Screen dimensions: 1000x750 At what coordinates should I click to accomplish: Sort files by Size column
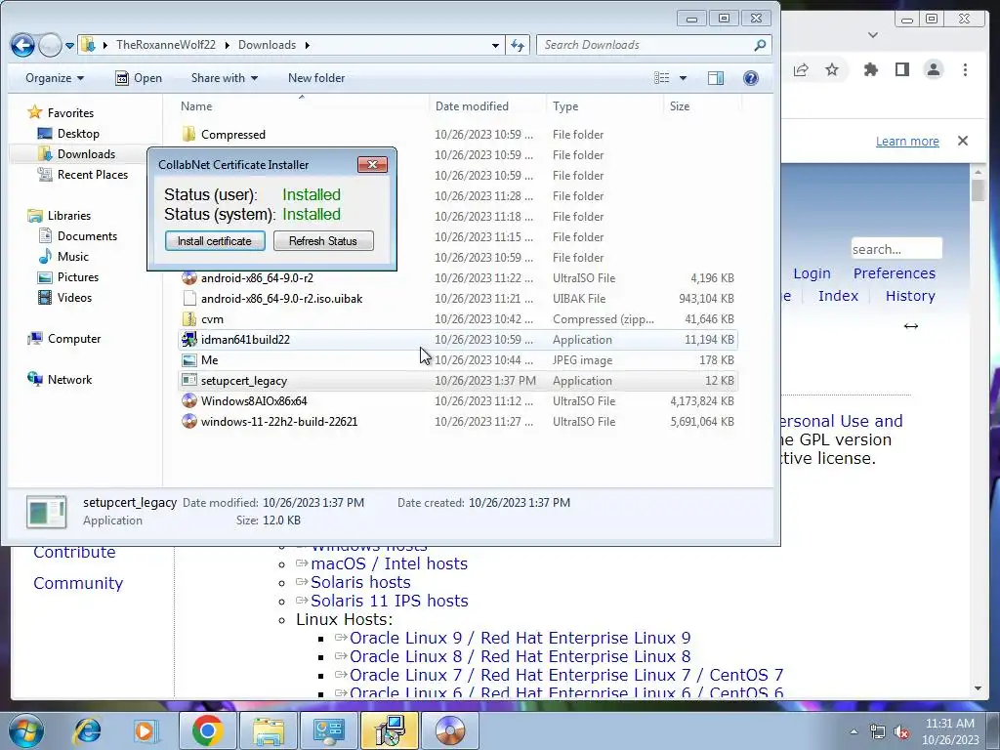(701, 106)
